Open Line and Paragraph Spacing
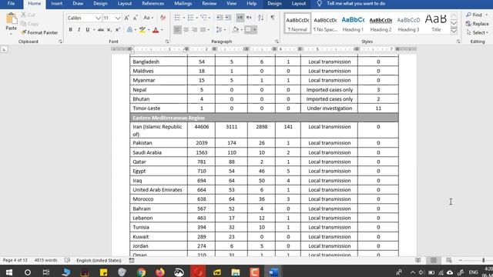493x277 pixels. (219, 30)
